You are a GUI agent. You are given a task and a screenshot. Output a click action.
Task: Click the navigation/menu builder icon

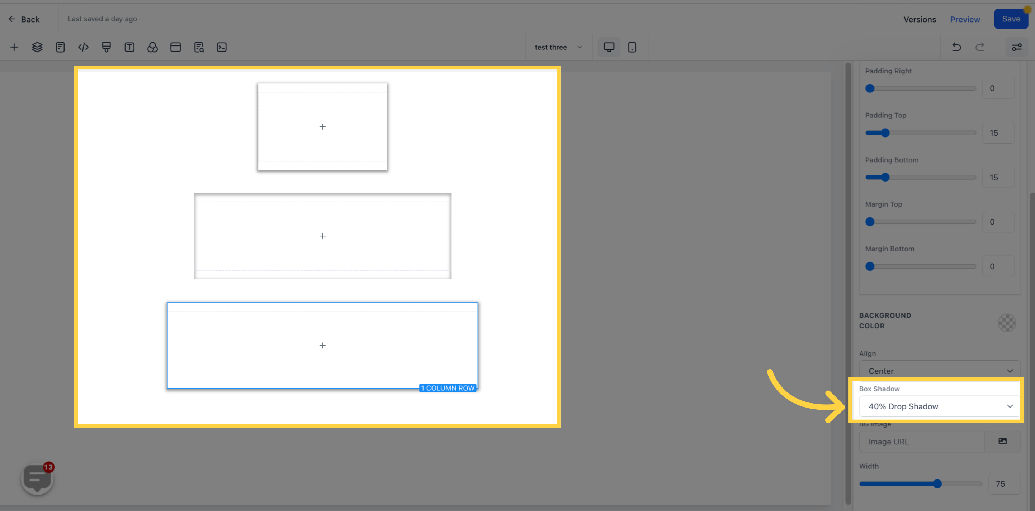(175, 47)
